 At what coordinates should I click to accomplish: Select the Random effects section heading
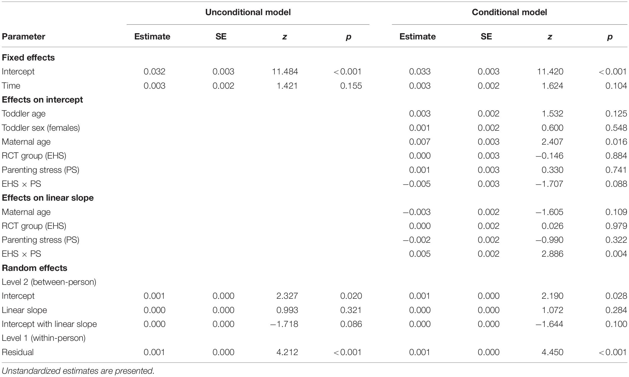point(34,268)
